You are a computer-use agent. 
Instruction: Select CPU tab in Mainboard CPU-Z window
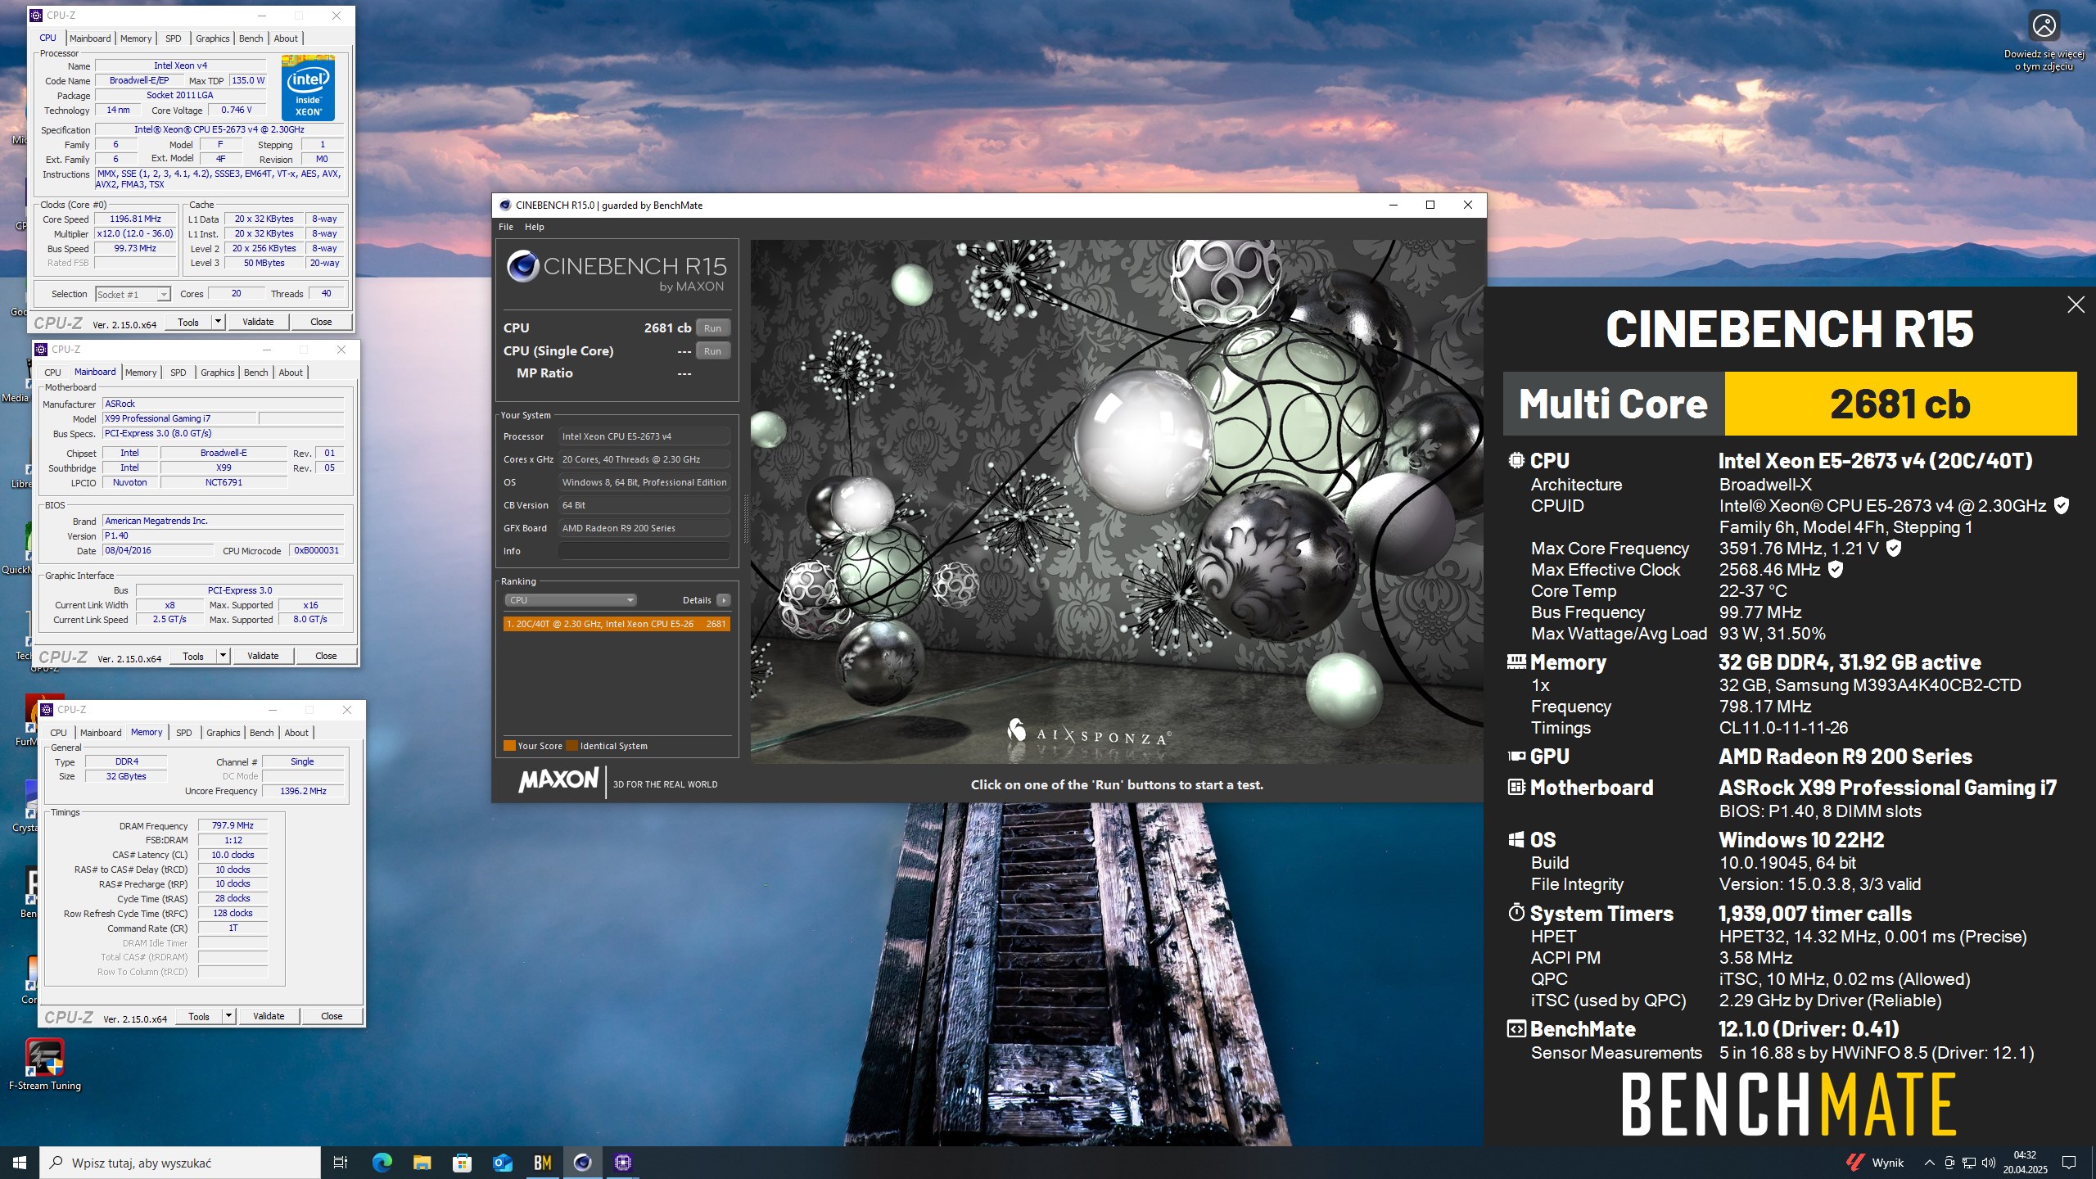(53, 373)
